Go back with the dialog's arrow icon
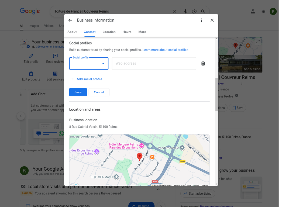This screenshot has height=207, width=282. pyautogui.click(x=70, y=20)
